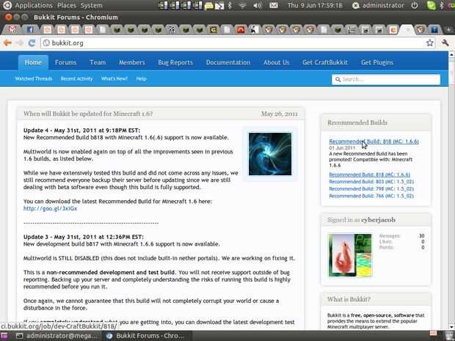The image size is (455, 341).
Task: Click the page icon in address bar
Action: coord(46,43)
